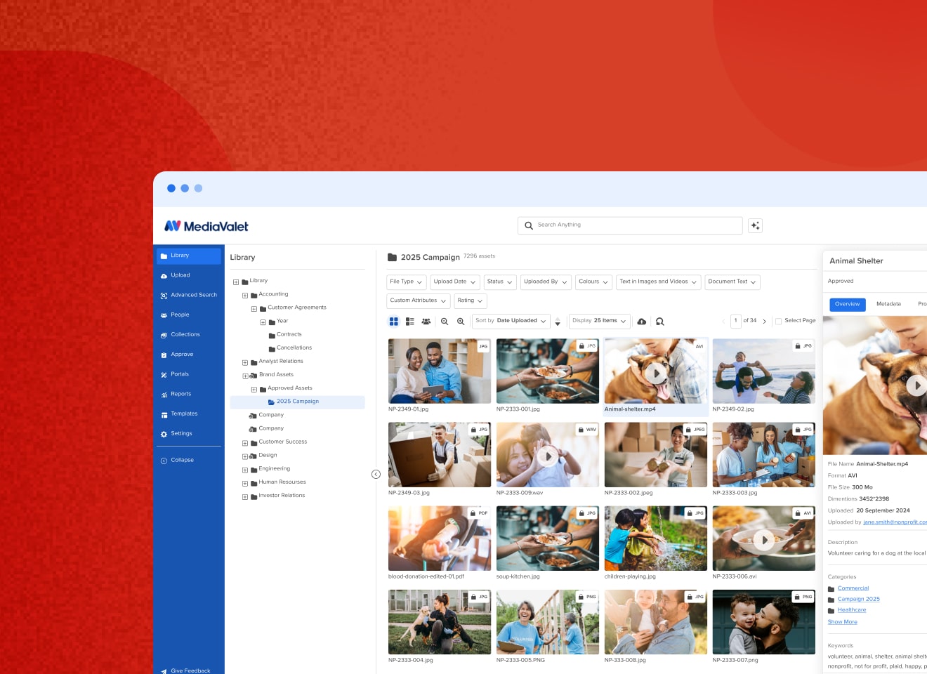Open NP-2349-01.jpg thumbnail
The width and height of the screenshot is (927, 674).
(440, 371)
